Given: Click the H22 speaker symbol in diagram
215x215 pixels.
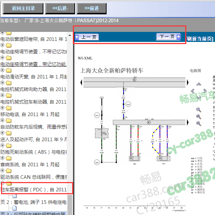Looking at the screenshot, I should click(135, 158).
